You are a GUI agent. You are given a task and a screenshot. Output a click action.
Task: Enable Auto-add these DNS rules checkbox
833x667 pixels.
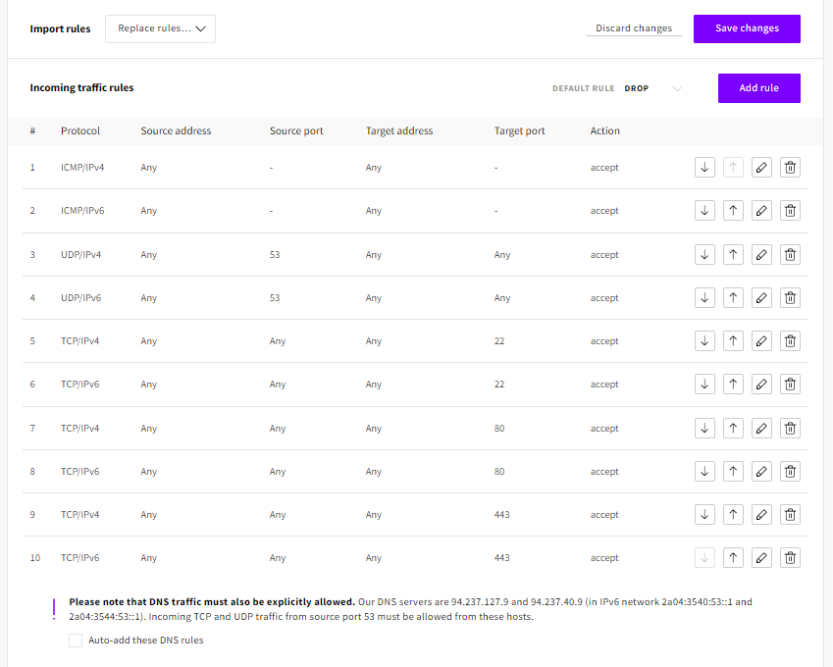tap(76, 640)
